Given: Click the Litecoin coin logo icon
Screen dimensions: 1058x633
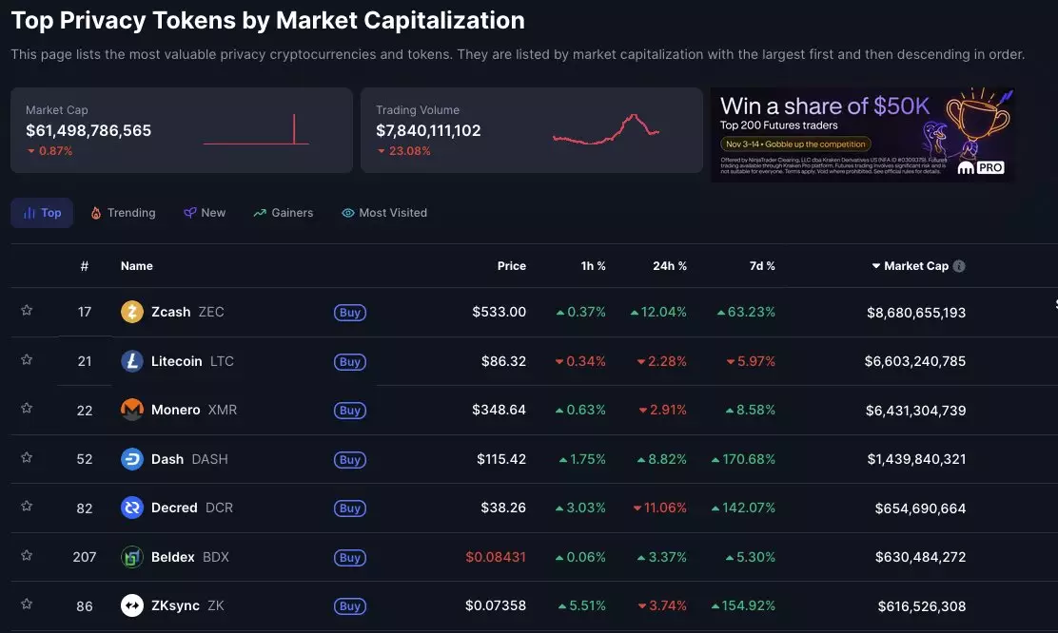Looking at the screenshot, I should 132,361.
